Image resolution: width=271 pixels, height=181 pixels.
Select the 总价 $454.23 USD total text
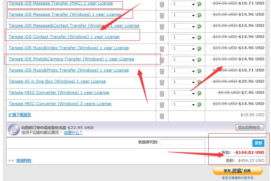coord(245,160)
